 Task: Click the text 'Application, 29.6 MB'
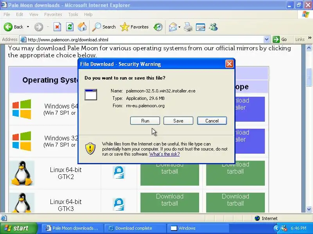[145, 98]
